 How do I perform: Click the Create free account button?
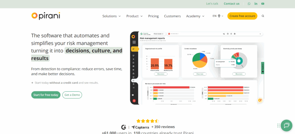(x=242, y=16)
